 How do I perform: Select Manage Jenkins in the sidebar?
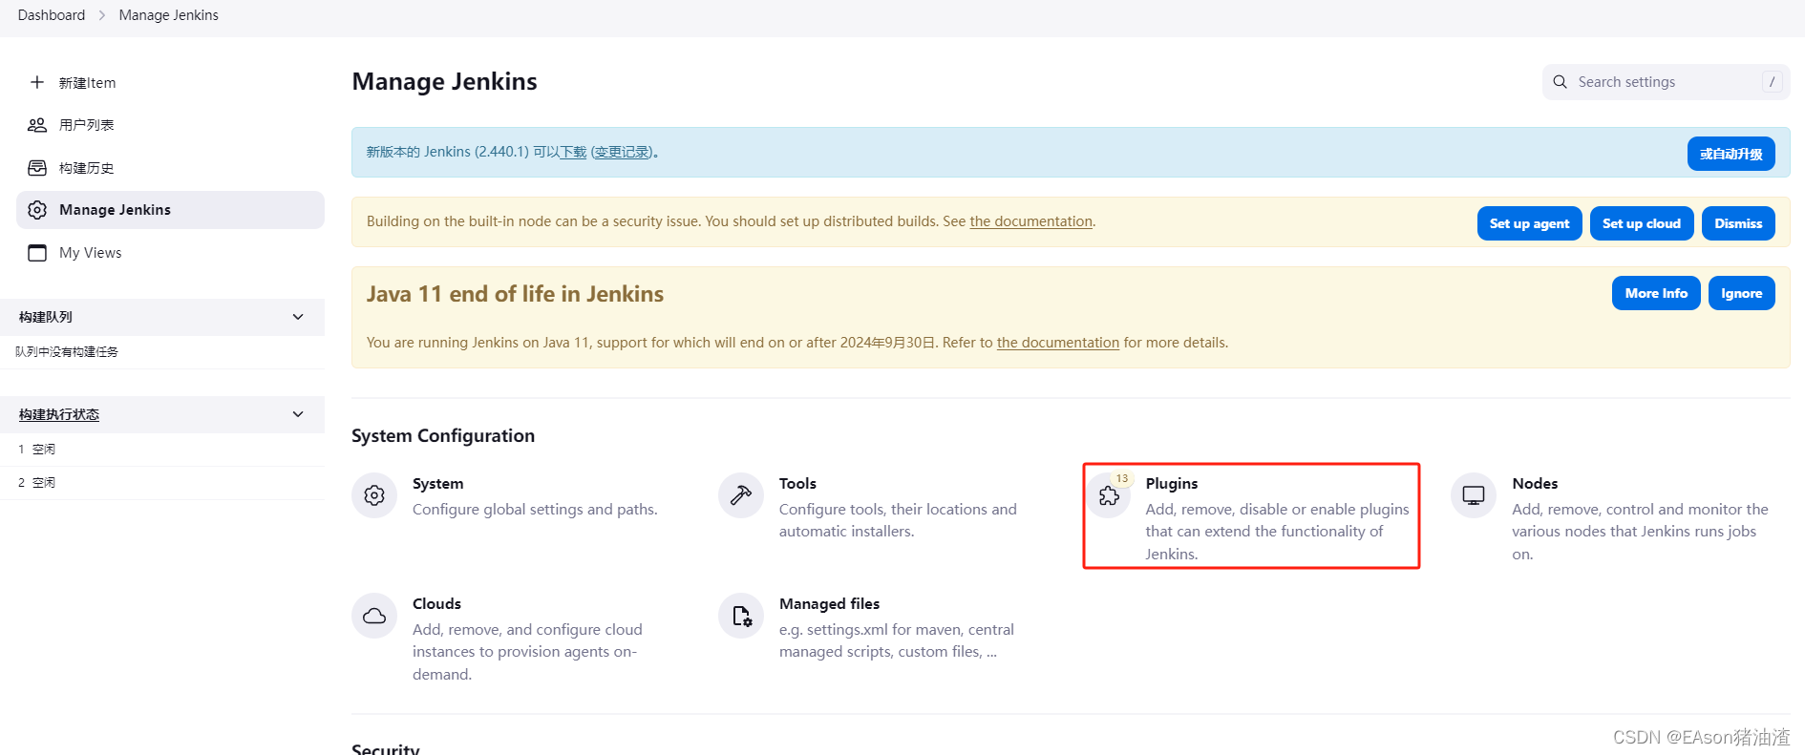tap(170, 210)
